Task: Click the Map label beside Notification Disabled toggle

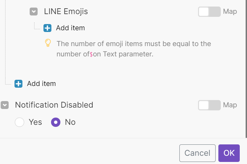Action: tap(230, 105)
